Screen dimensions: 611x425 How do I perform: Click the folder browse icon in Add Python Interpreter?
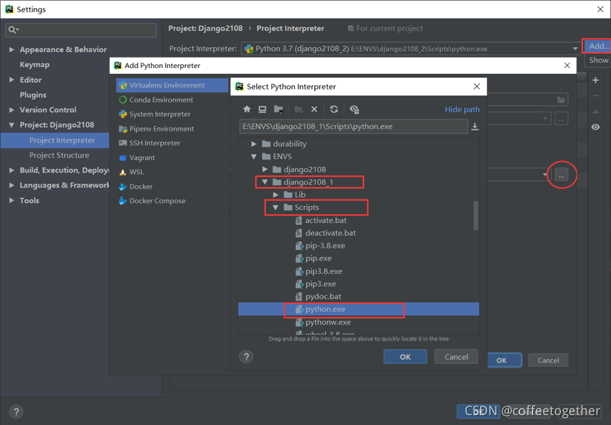[561, 100]
